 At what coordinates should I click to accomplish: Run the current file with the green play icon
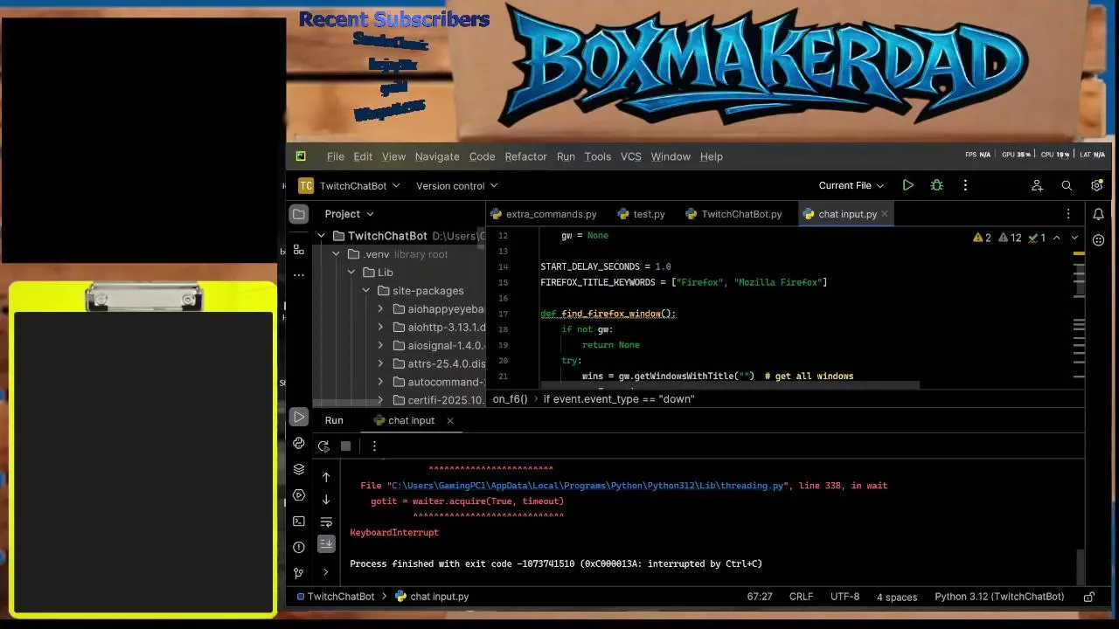(x=908, y=185)
